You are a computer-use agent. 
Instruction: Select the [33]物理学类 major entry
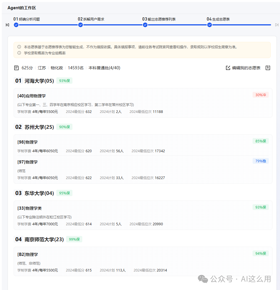(x=29, y=208)
